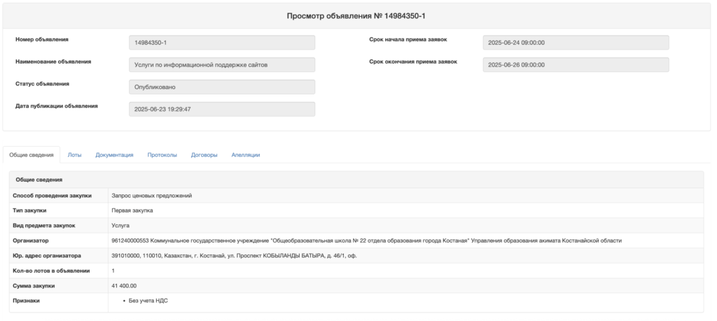Click the Номер объявления field
The height and width of the screenshot is (321, 717).
click(x=222, y=43)
